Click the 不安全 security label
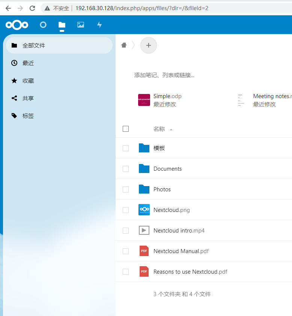 (x=61, y=8)
